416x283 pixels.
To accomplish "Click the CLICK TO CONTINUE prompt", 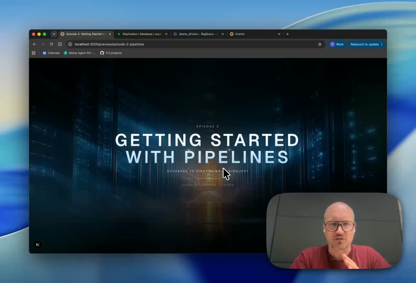I will tap(208, 185).
